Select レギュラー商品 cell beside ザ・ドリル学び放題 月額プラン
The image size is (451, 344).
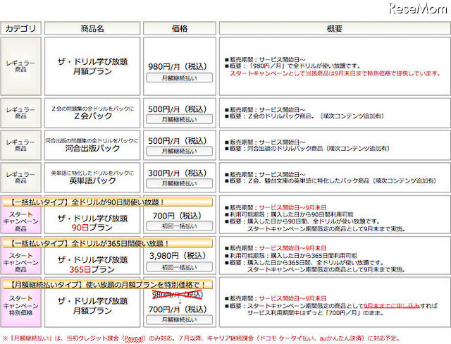click(x=20, y=66)
